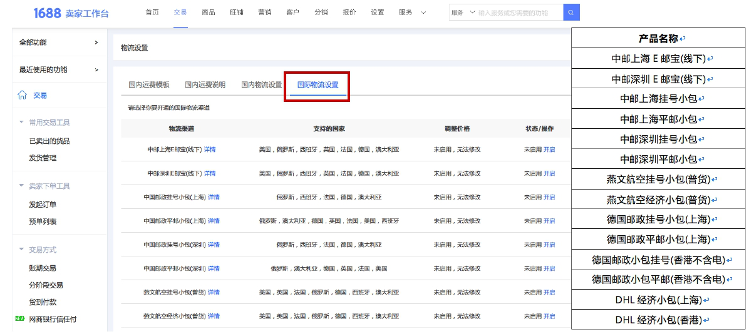This screenshot has height=334, width=749.
Task: Collapse the 卖家下单工具 section
Action: 21,186
